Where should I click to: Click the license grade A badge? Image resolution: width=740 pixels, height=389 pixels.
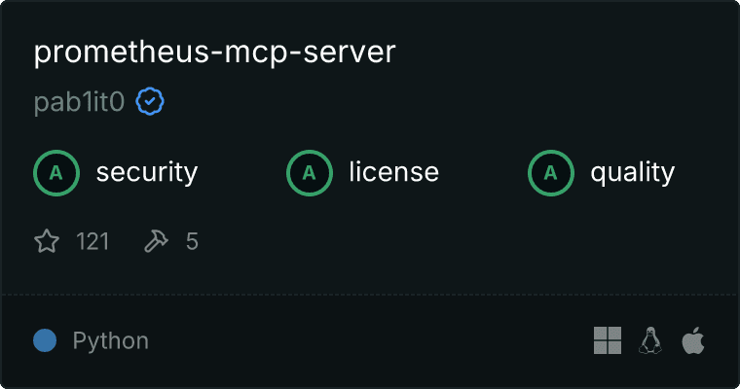coord(310,173)
